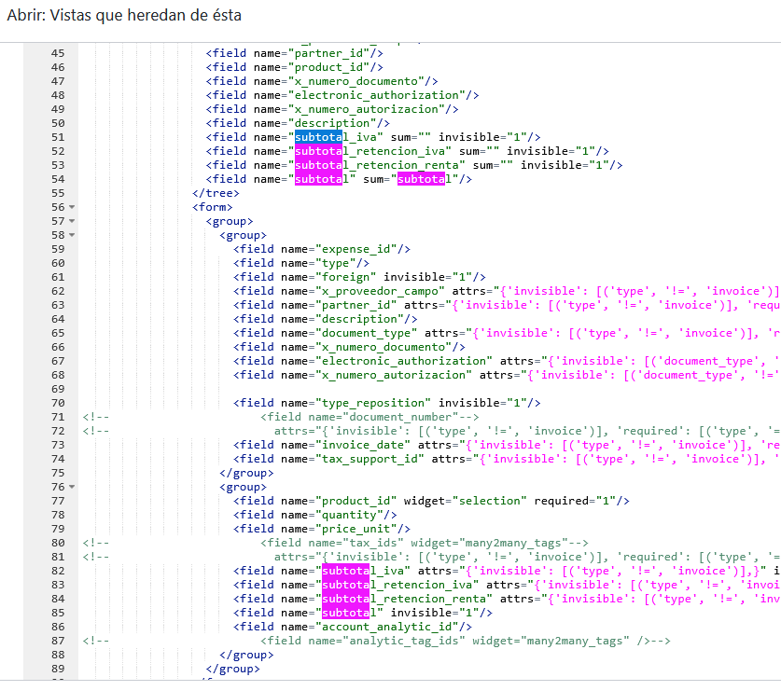Collapse the fold arrow at line 56
This screenshot has height=691, width=781.
coord(72,207)
